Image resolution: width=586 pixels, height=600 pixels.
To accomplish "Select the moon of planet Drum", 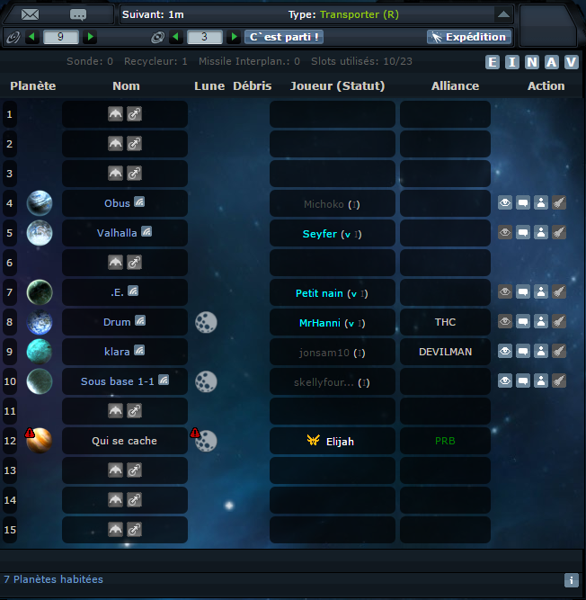I will pyautogui.click(x=206, y=322).
